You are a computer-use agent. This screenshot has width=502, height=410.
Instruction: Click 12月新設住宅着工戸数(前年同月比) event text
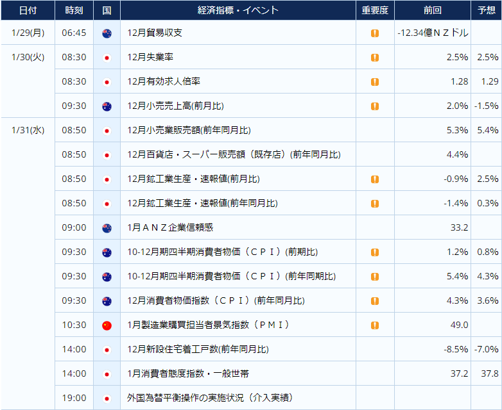(198, 349)
